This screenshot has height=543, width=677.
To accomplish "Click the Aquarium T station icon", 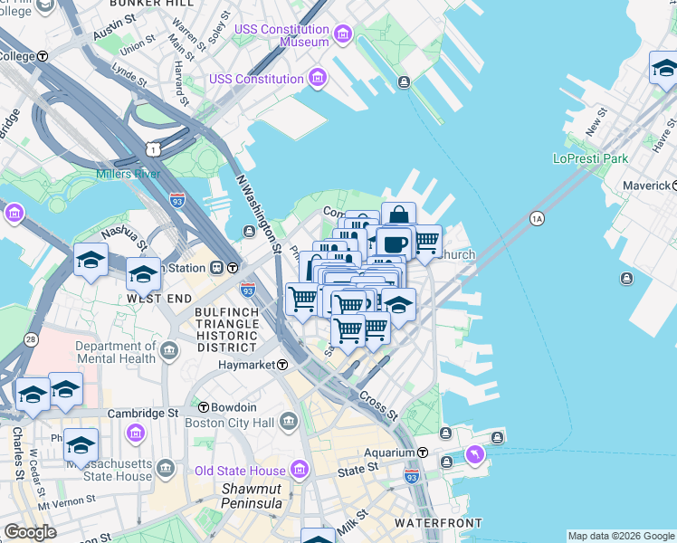I will 423,452.
